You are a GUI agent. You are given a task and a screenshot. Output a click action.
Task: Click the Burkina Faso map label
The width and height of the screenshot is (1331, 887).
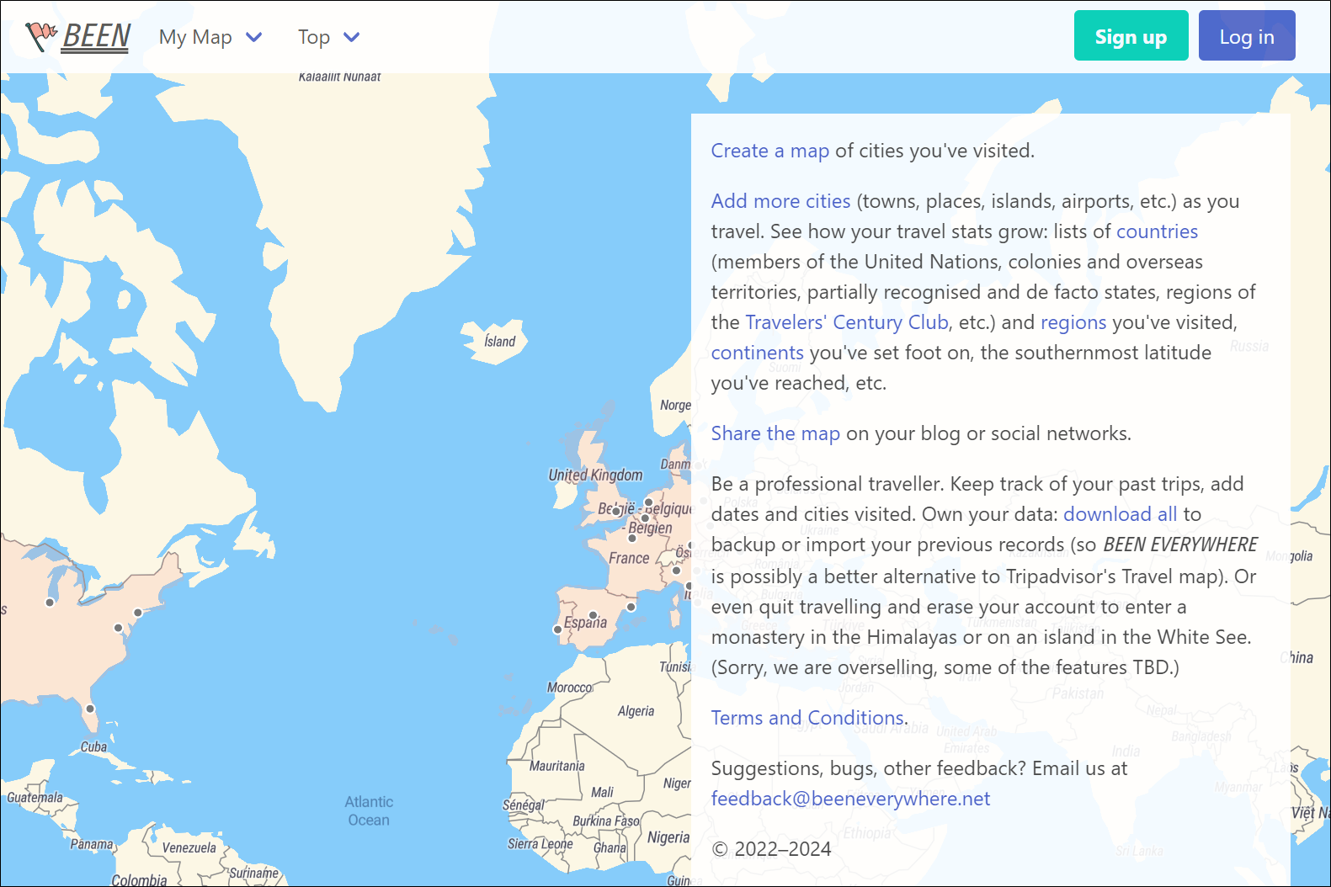click(x=606, y=821)
